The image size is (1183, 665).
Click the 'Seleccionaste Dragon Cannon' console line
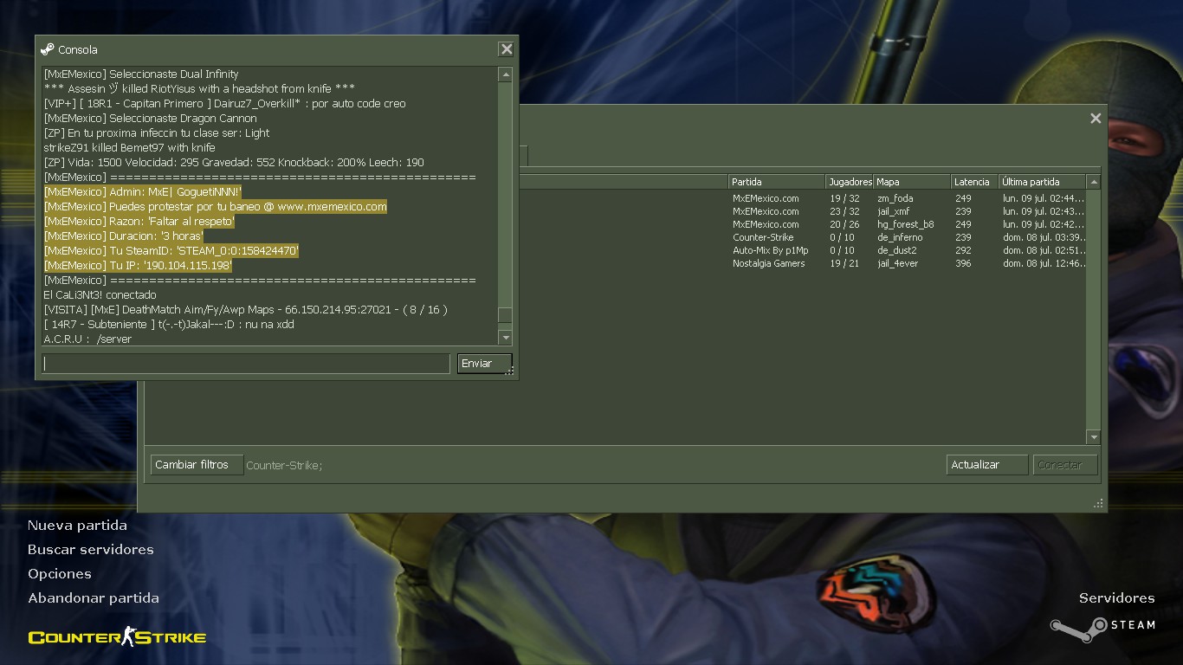coord(150,119)
